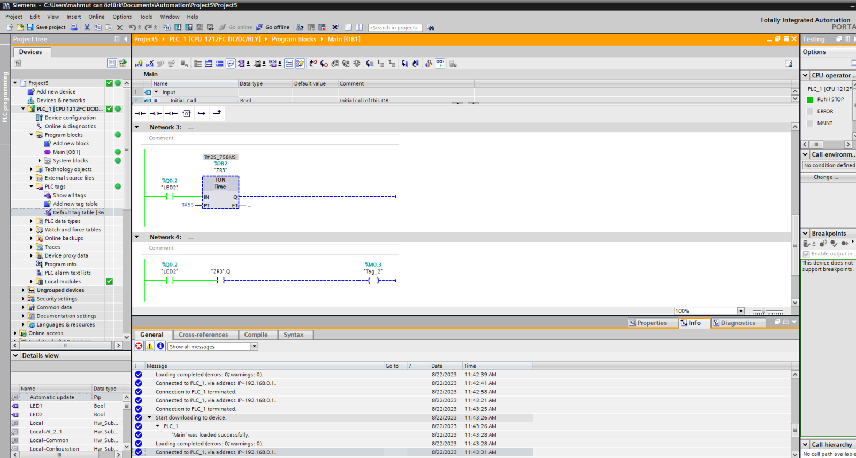Insert a normally open contact
Screen dimensions: 856x458
click(140, 113)
